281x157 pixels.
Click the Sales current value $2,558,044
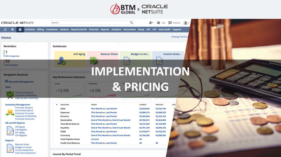[x=144, y=109]
